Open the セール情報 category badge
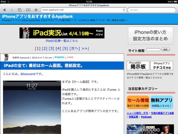The width and height of the screenshot is (178, 134). pos(138,102)
